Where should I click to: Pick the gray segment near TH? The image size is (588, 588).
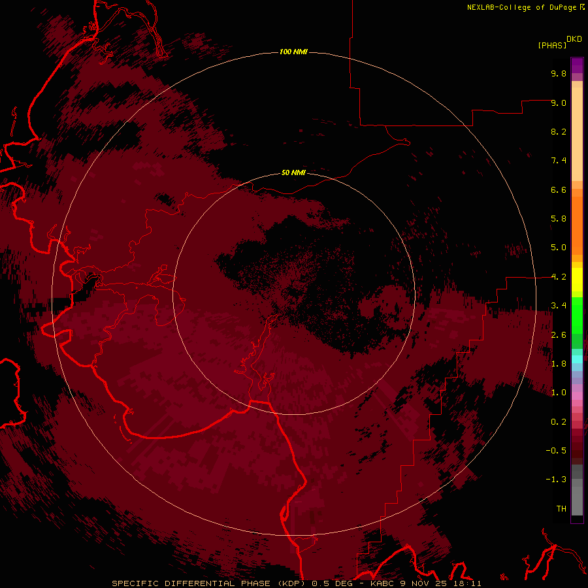pos(577,501)
